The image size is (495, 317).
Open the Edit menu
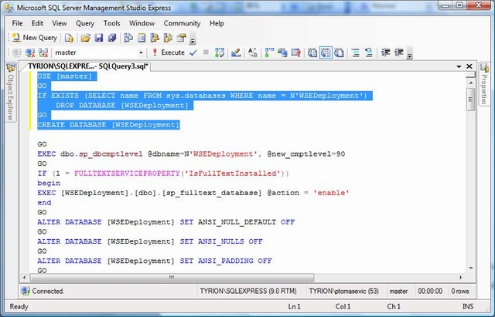pyautogui.click(x=37, y=23)
